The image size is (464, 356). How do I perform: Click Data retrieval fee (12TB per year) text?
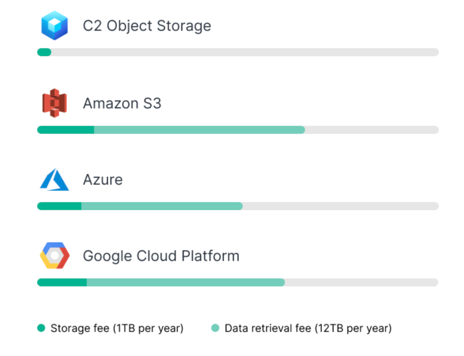pos(308,328)
